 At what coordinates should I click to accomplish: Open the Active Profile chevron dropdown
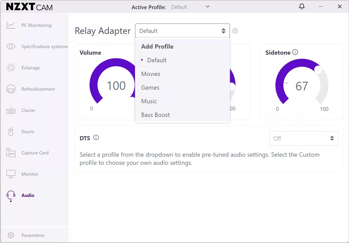pyautogui.click(x=207, y=7)
